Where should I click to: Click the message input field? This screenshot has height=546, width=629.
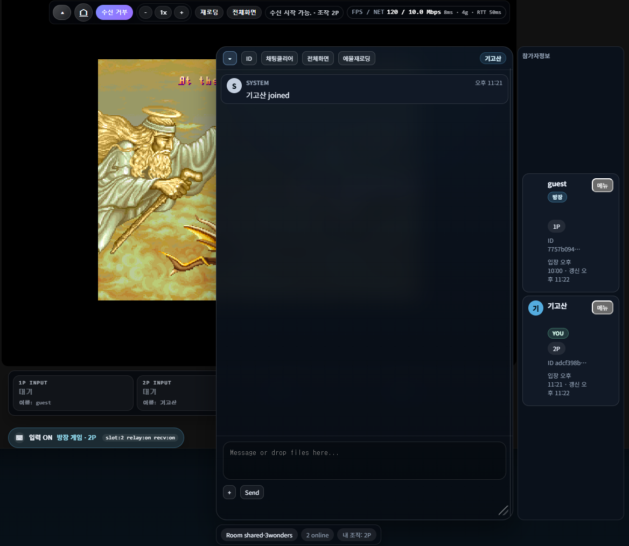point(364,460)
